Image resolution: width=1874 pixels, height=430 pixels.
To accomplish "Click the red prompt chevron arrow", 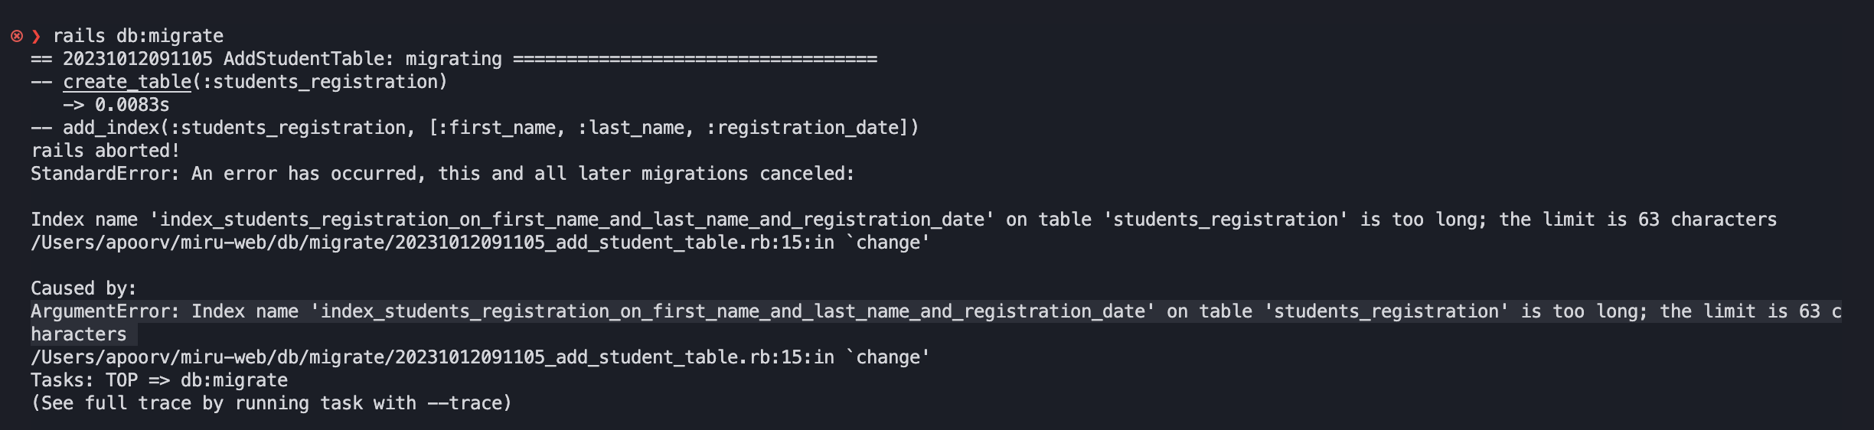I will coord(36,36).
